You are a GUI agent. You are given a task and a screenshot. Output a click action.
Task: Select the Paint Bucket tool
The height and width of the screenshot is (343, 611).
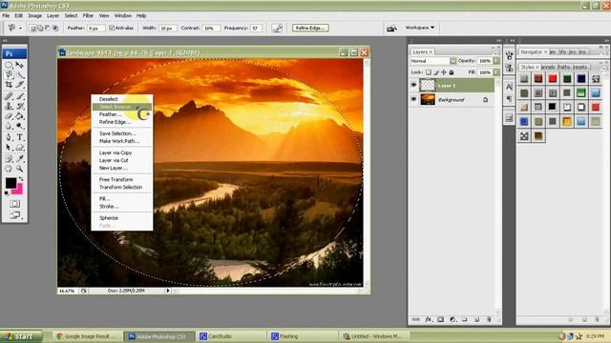click(x=19, y=116)
